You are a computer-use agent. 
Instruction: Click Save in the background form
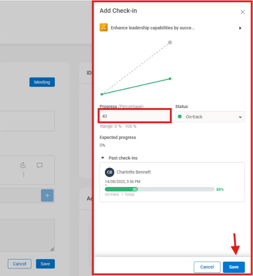[x=45, y=264]
